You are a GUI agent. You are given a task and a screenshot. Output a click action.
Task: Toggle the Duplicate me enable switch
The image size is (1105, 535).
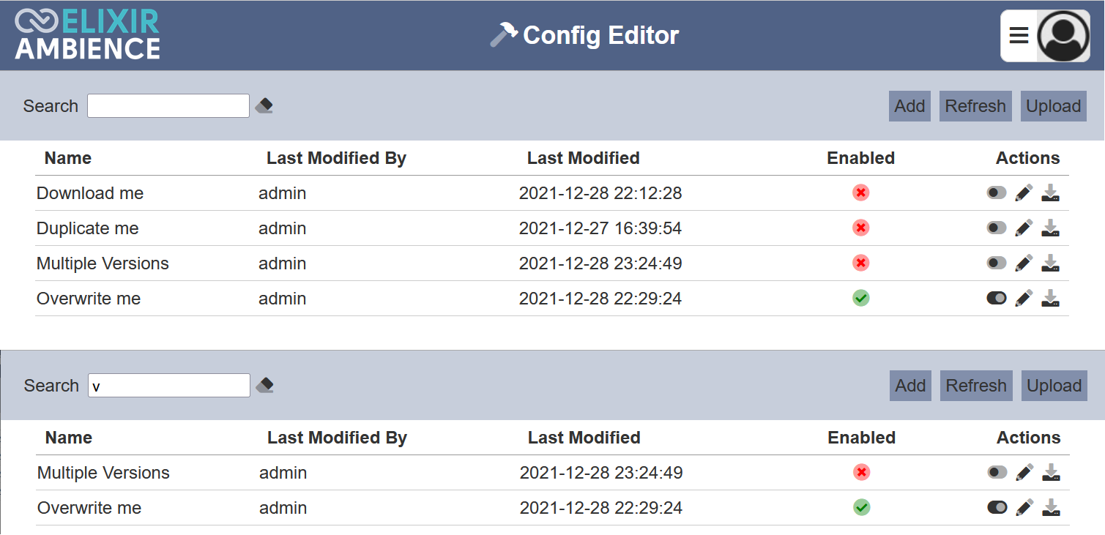pyautogui.click(x=997, y=228)
